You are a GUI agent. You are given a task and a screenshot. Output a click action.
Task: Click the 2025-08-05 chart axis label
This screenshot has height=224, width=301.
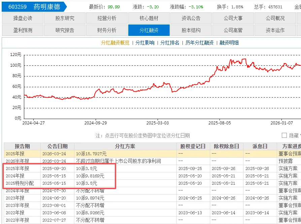pyautogui.click(x=220, y=123)
